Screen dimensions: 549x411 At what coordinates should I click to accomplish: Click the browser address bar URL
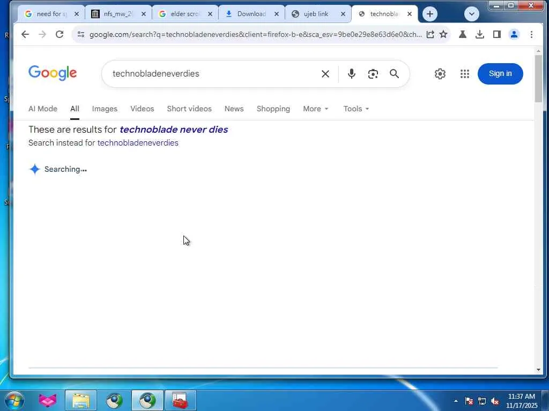point(256,34)
